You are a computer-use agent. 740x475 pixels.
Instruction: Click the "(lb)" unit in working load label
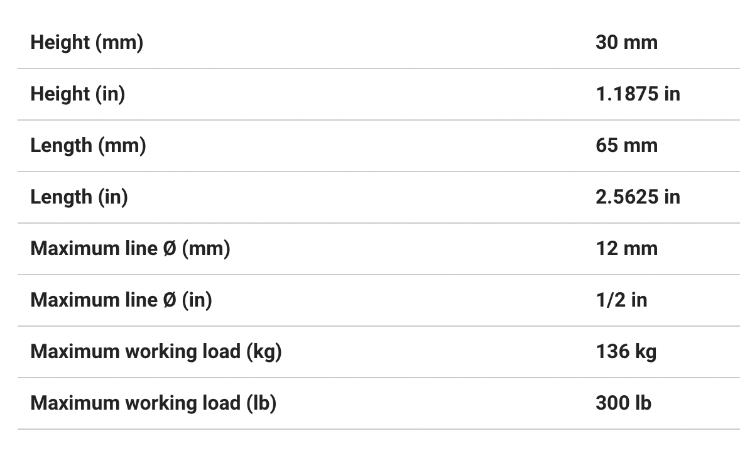(x=261, y=403)
